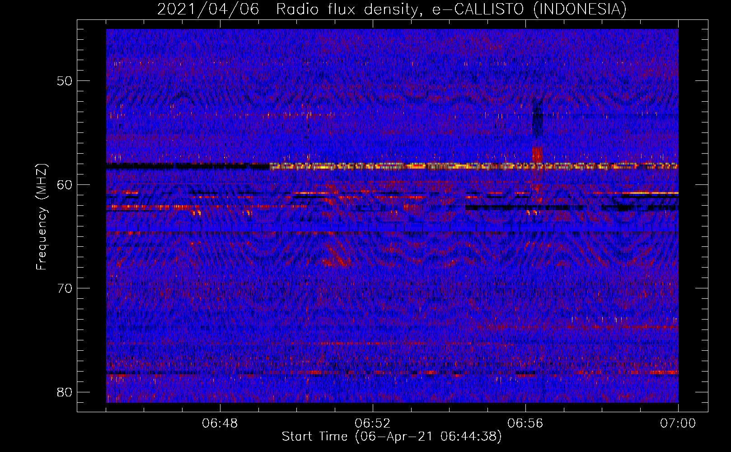Image resolution: width=731 pixels, height=452 pixels.
Task: Click the 50 frequency tick label
Action: 65,81
